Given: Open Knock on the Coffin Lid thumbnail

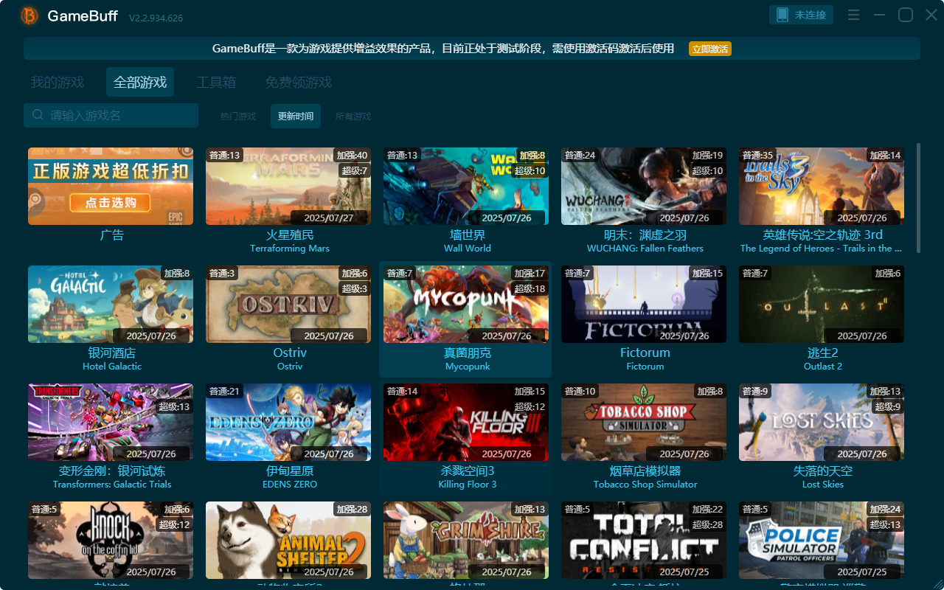Looking at the screenshot, I should click(111, 540).
